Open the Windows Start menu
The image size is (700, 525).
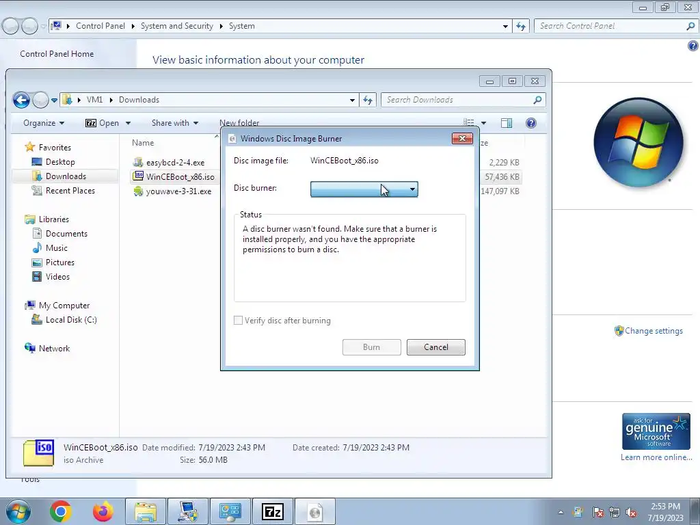click(17, 511)
